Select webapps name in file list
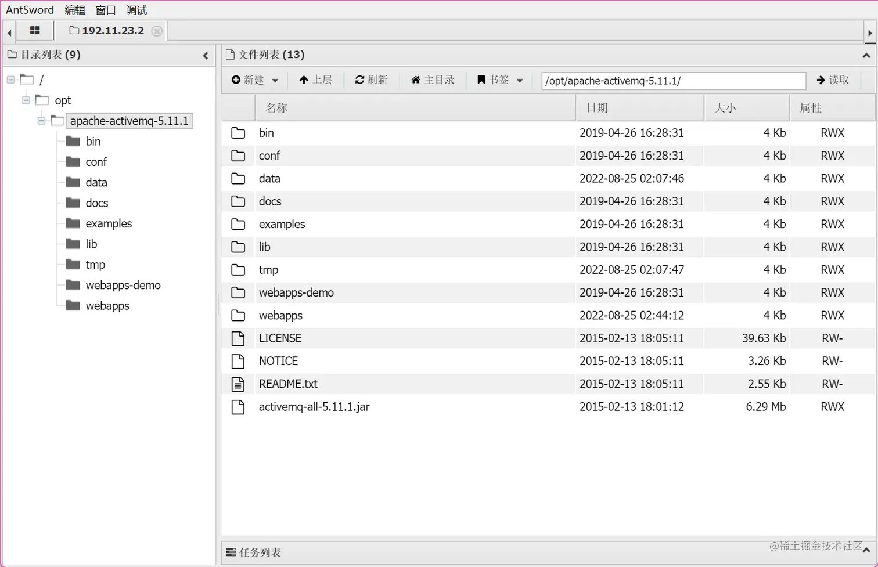The image size is (878, 567). [280, 316]
